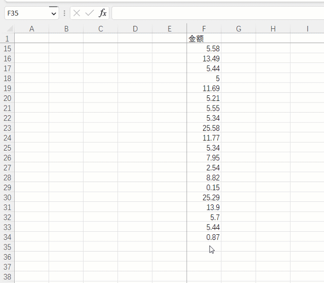Click inside the Name Box showing F35
The height and width of the screenshot is (283, 324).
tap(26, 13)
